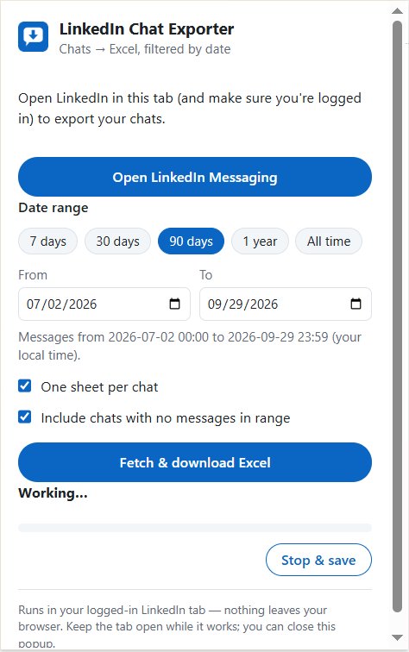Start Fetch & download Excel
Viewport: 409px width, 652px height.
pos(195,462)
